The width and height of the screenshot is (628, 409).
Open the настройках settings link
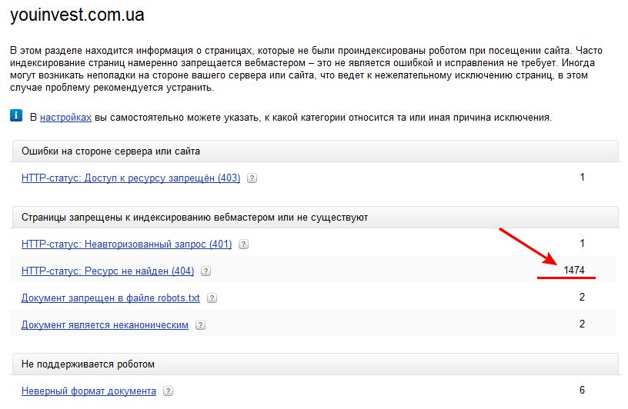tap(65, 118)
